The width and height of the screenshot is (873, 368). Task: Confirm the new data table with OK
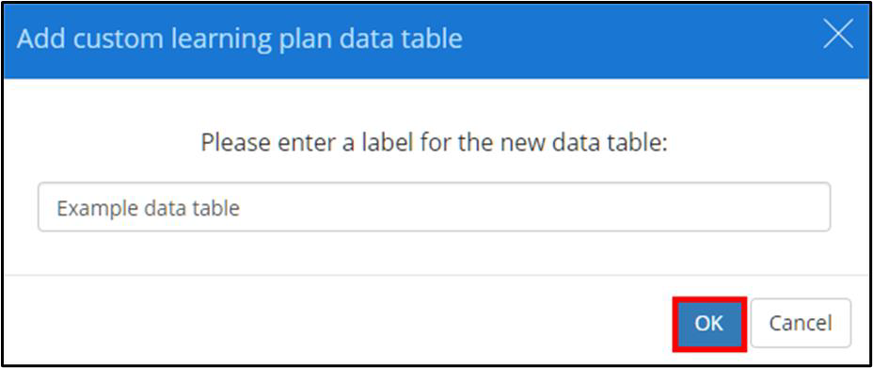708,323
